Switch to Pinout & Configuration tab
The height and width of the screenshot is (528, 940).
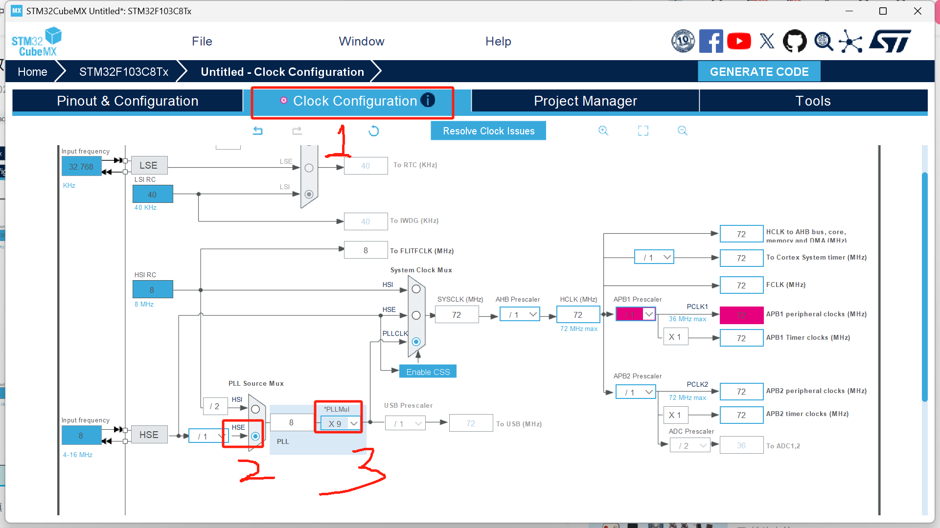(x=128, y=101)
